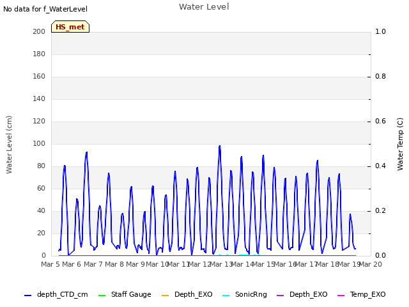The image size is (409, 307).
Task: Click the Mar 20 x-axis tick label
Action: pos(371,264)
